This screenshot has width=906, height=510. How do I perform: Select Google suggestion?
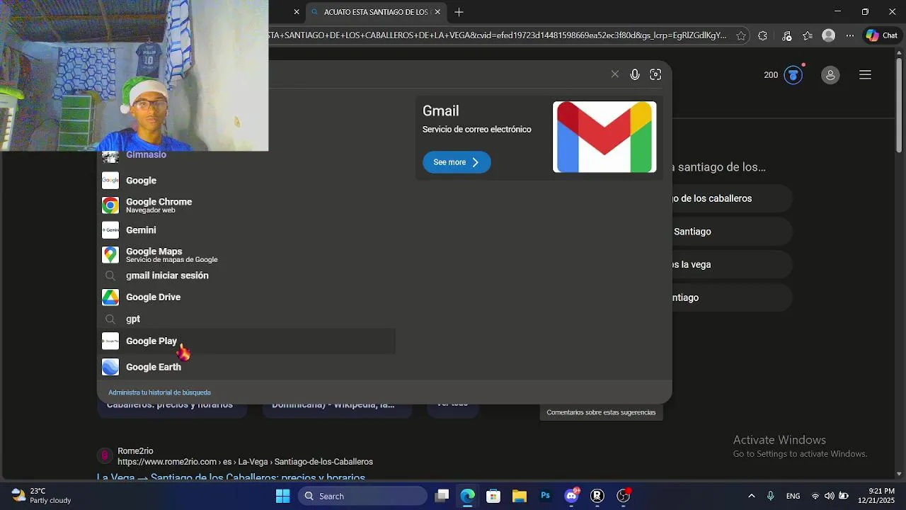(246, 181)
